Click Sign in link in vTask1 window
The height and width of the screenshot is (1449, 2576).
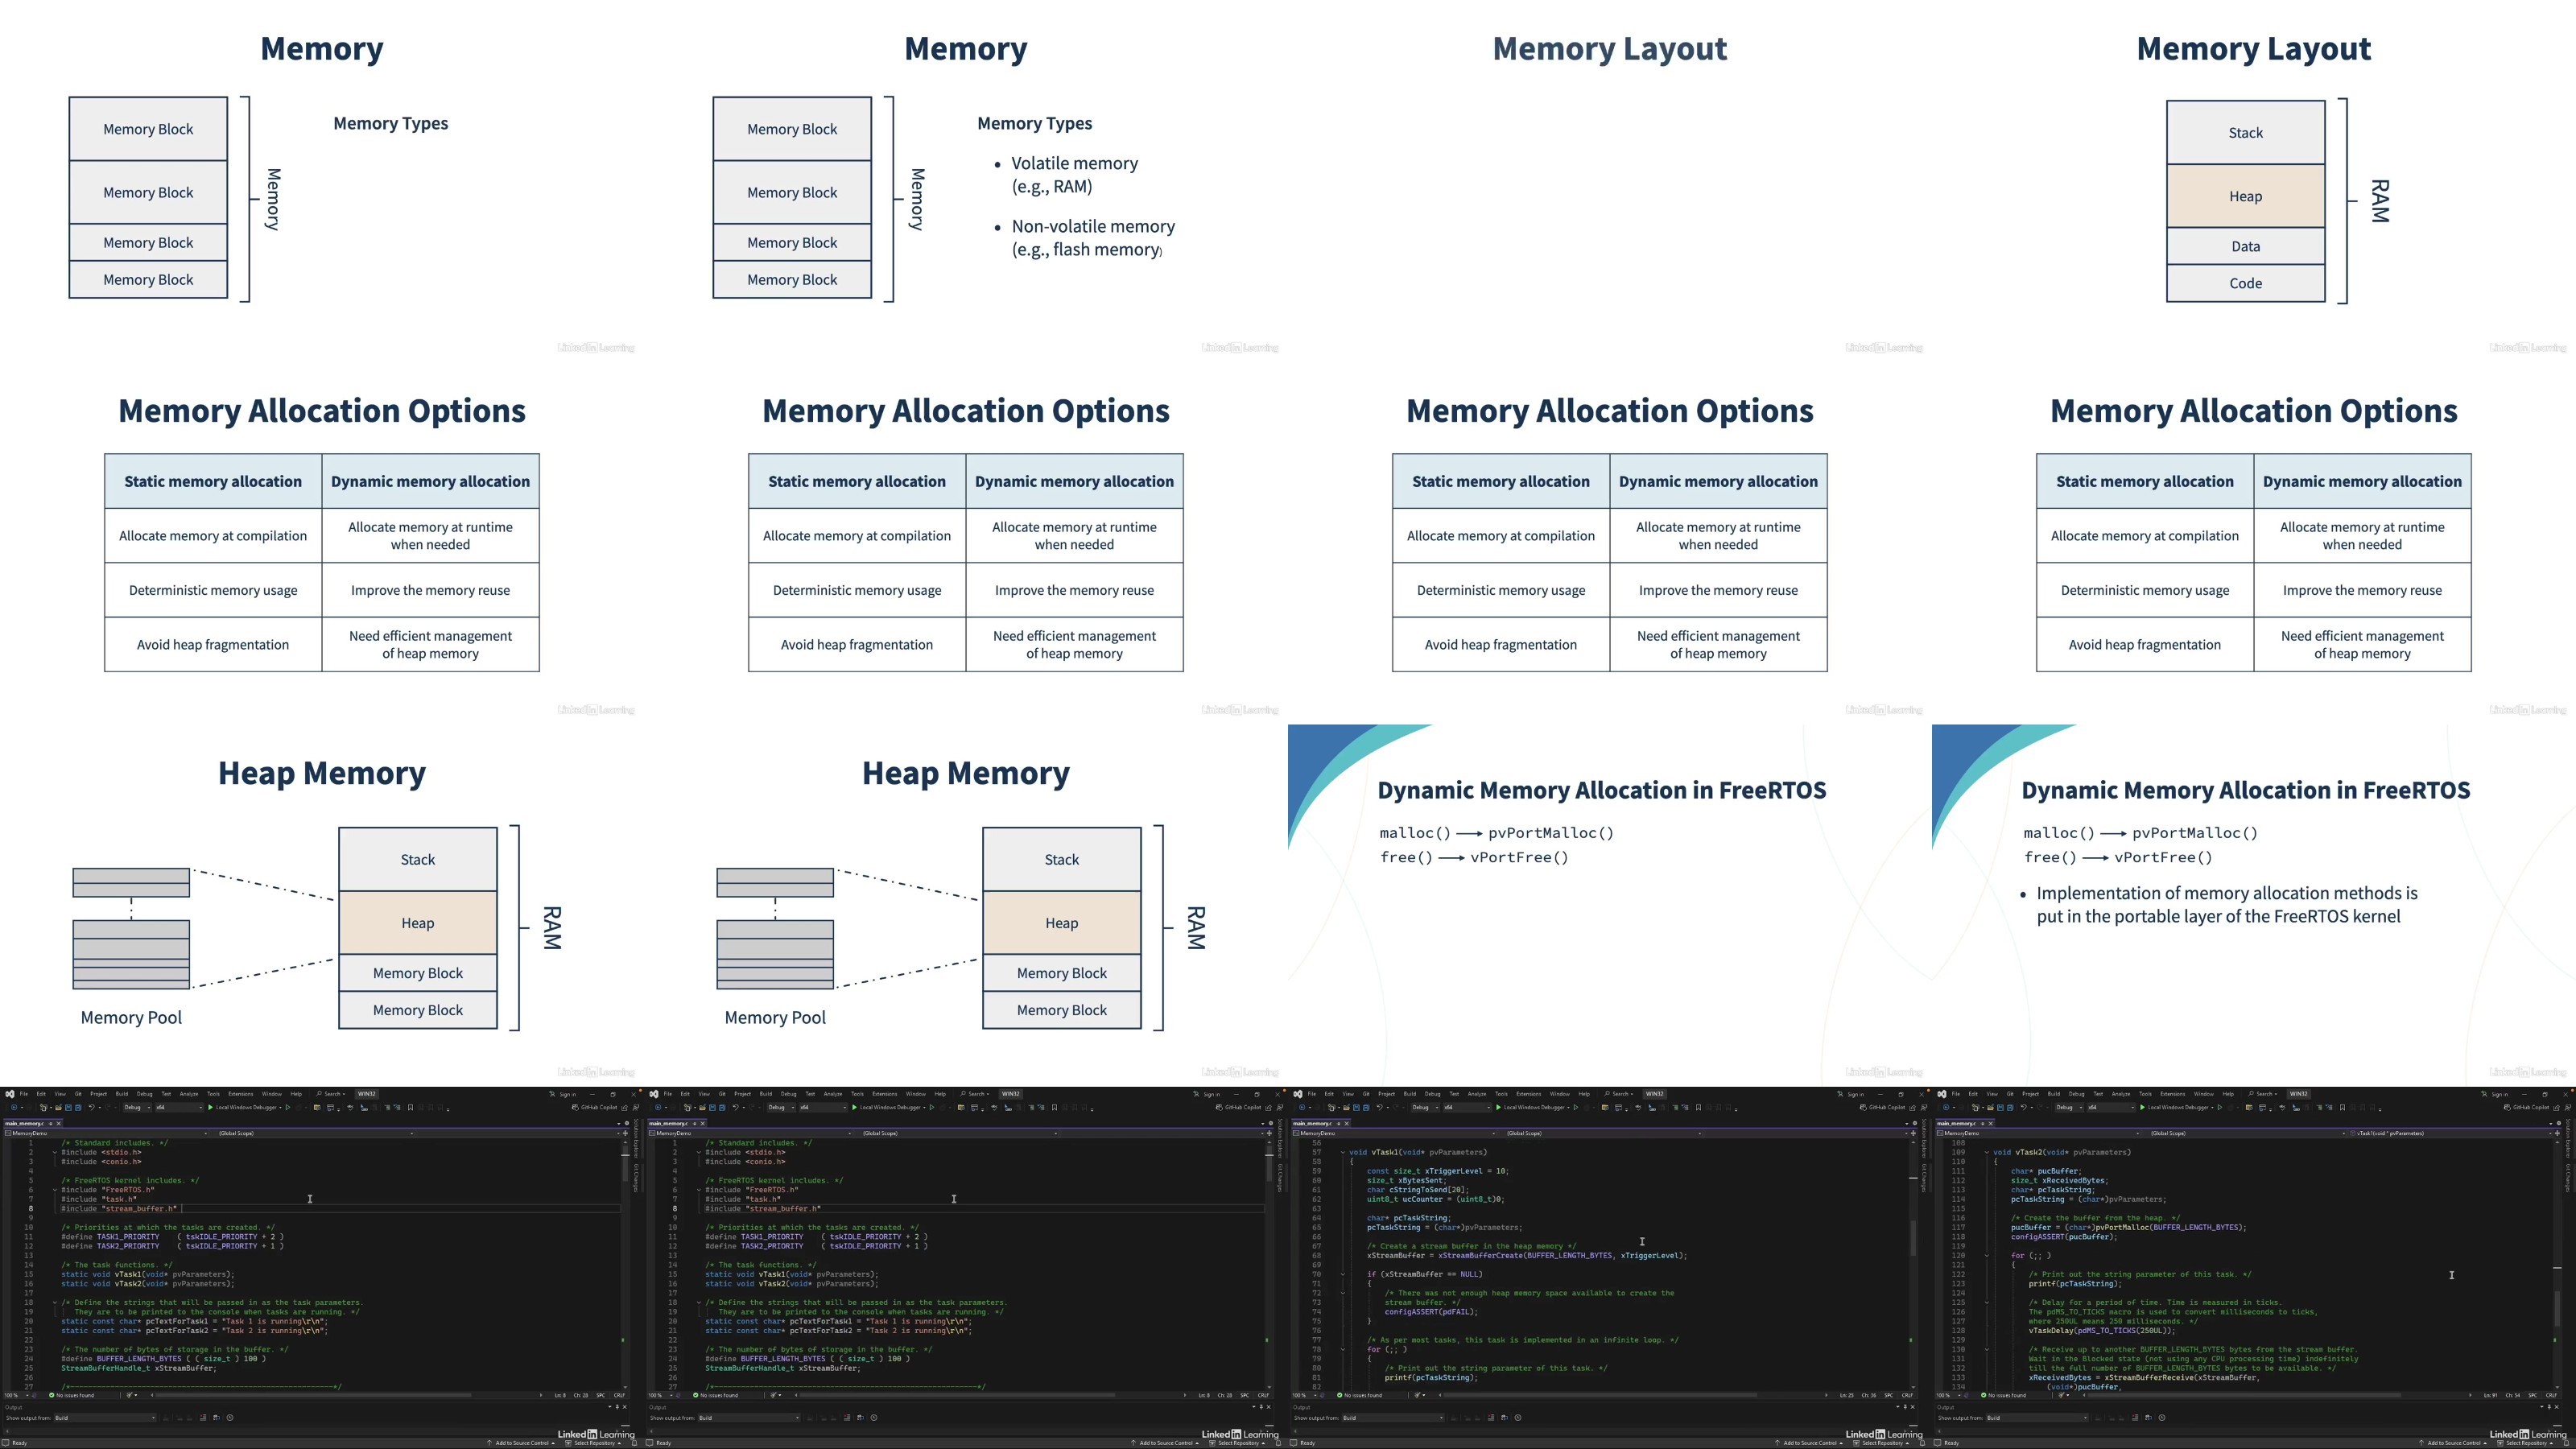click(x=1855, y=1095)
